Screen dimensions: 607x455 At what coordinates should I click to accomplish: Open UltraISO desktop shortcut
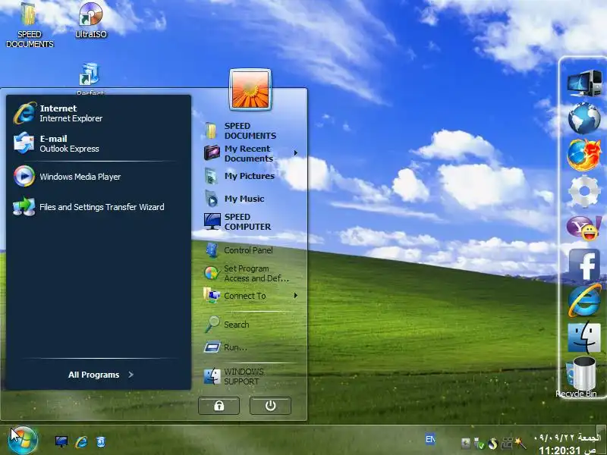click(x=91, y=20)
